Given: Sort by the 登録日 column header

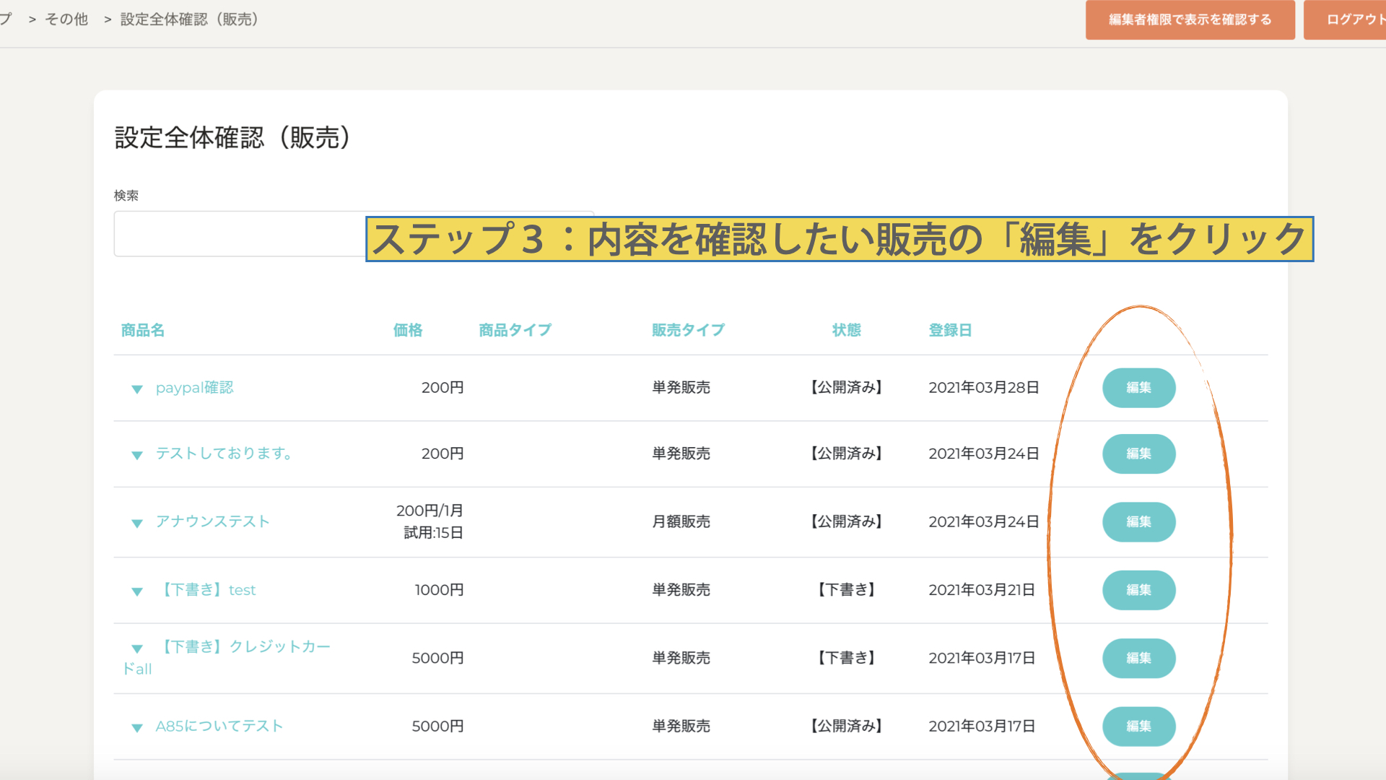Looking at the screenshot, I should [x=950, y=330].
